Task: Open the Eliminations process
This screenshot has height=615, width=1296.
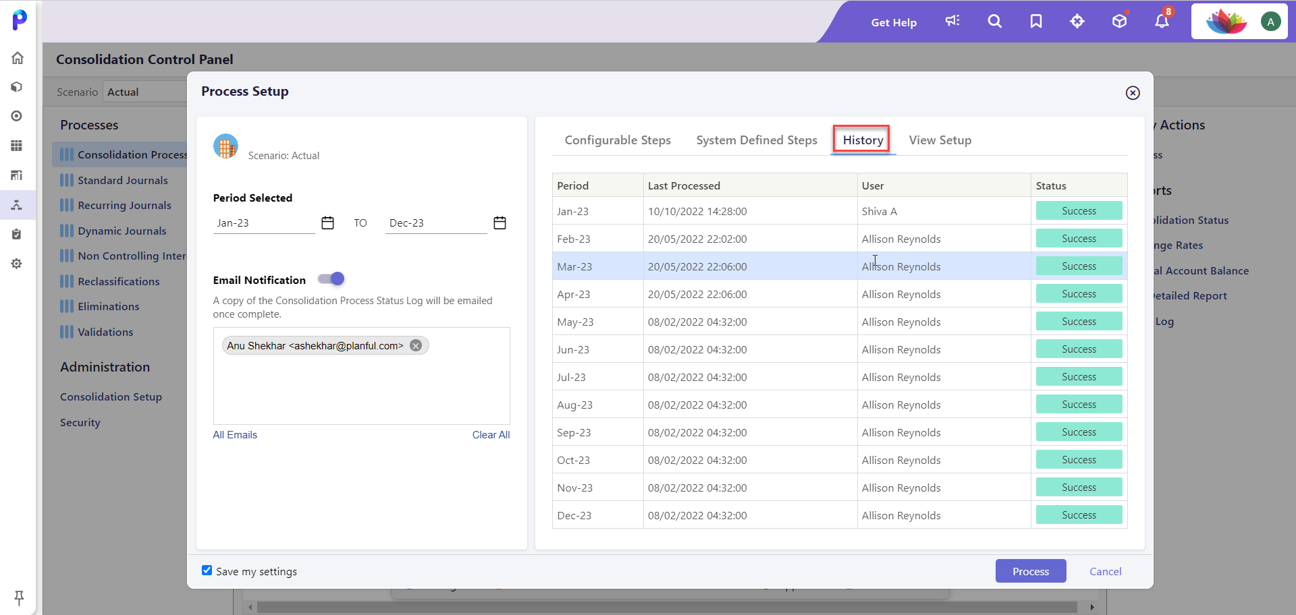Action: tap(108, 306)
